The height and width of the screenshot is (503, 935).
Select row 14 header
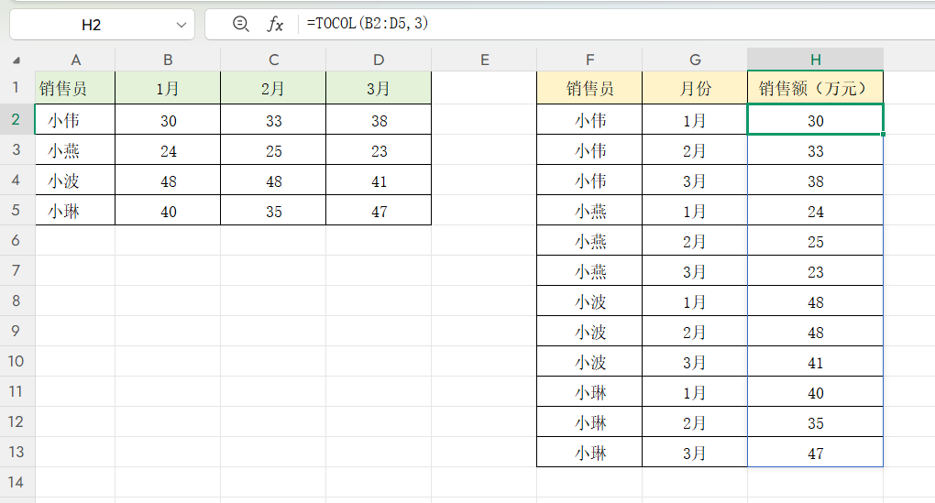click(x=16, y=482)
